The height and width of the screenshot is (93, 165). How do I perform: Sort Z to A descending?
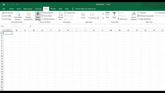103,18
